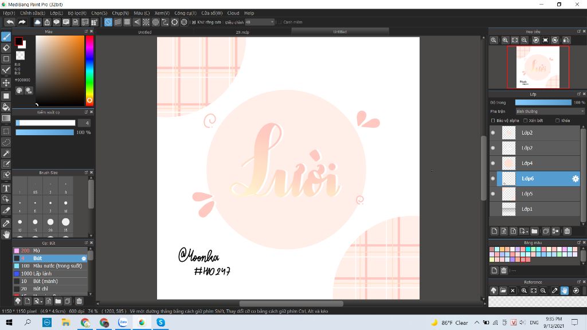This screenshot has width=587, height=330.
Task: Open the Lớp menu
Action: click(57, 13)
